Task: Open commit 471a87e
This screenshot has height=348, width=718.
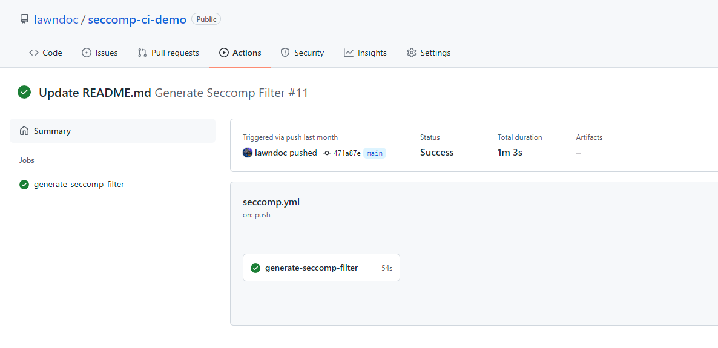Action: click(x=347, y=153)
